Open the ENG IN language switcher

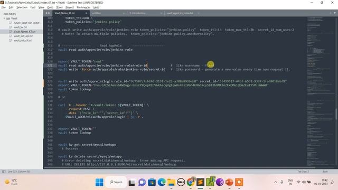(290, 182)
